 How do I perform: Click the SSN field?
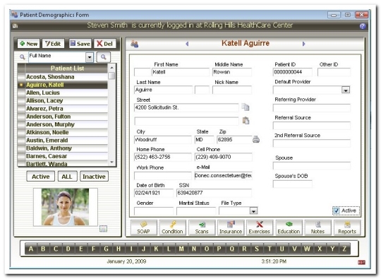click(x=214, y=193)
